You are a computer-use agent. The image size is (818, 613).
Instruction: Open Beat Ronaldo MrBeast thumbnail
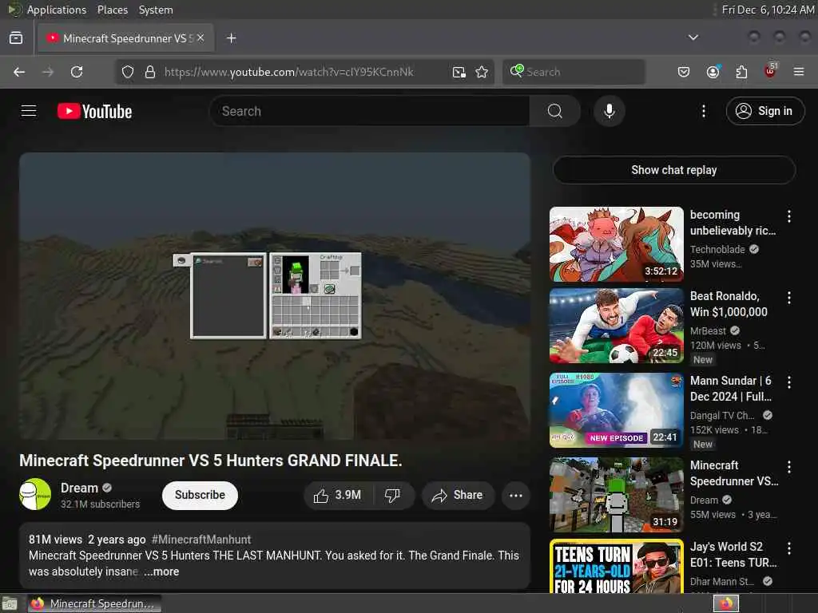coord(616,326)
